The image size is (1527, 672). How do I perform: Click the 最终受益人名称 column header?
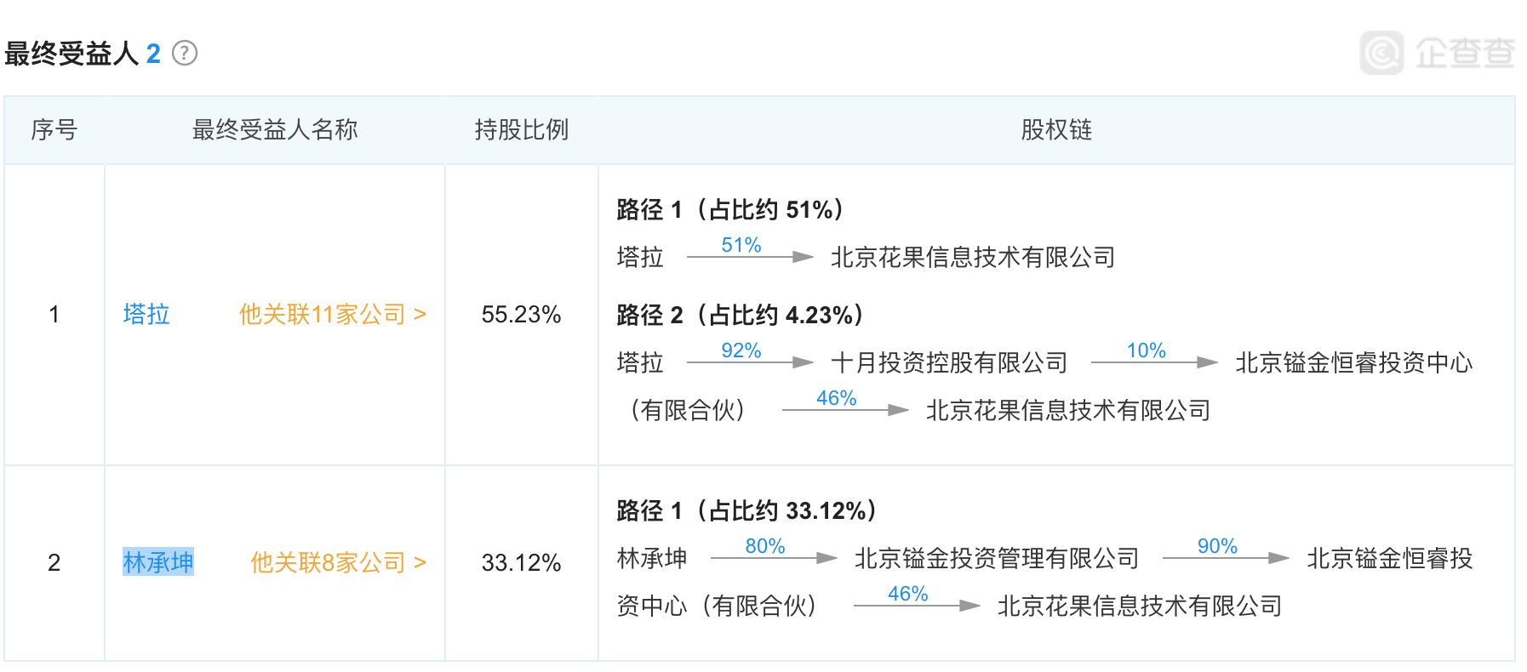275,130
